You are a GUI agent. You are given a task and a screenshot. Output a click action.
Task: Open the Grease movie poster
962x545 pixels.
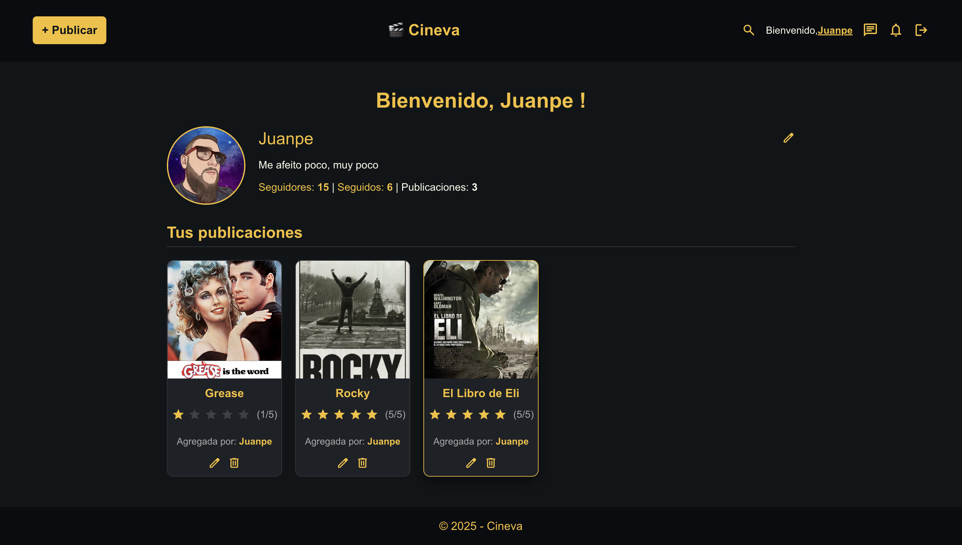(x=224, y=320)
